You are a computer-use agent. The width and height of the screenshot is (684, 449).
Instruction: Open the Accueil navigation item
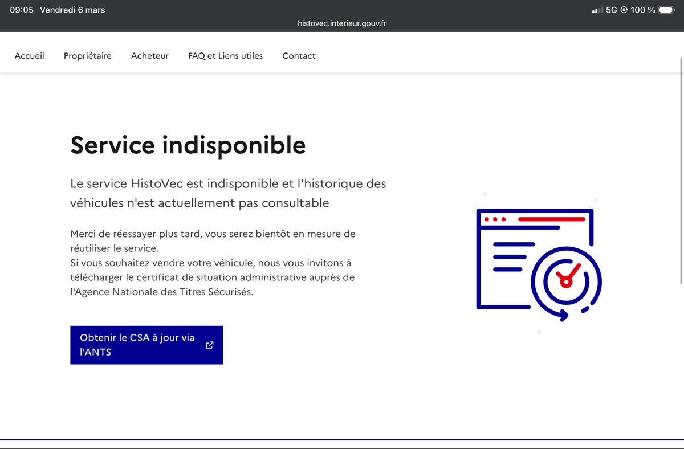click(30, 56)
